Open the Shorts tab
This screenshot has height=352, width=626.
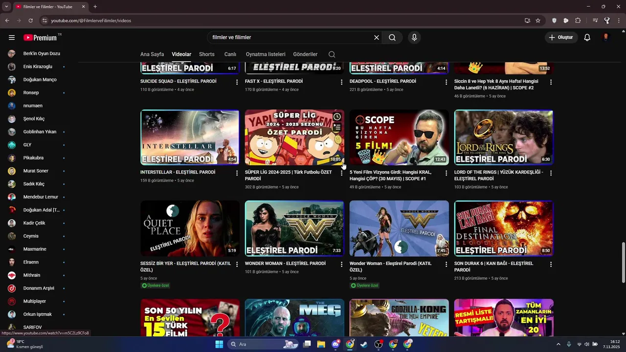(x=207, y=54)
